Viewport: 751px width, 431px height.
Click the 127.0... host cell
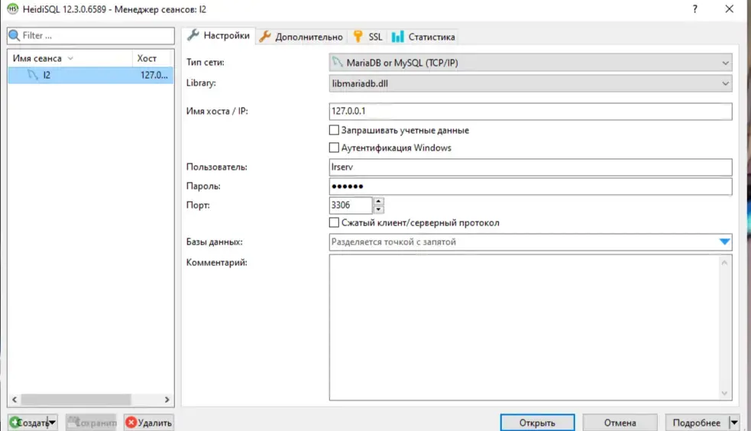tap(154, 75)
